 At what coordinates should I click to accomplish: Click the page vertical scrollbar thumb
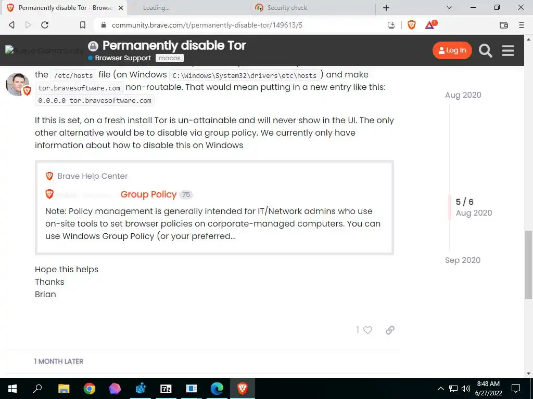click(528, 265)
